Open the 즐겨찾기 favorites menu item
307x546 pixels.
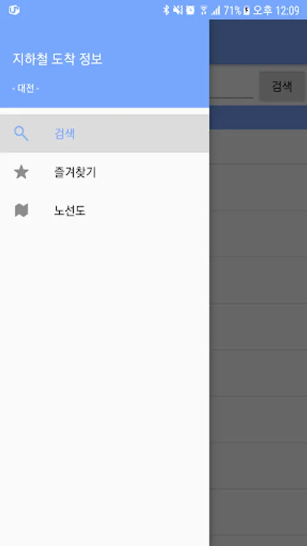point(104,172)
